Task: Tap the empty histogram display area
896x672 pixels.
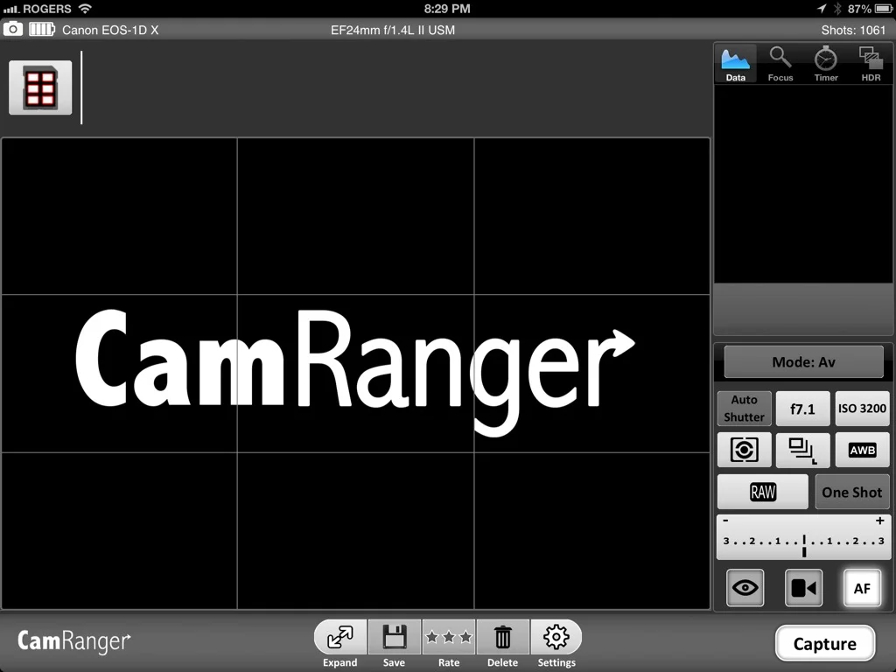Action: (803, 184)
